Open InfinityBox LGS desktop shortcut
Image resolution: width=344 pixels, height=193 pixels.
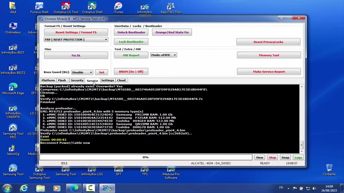click(x=92, y=171)
